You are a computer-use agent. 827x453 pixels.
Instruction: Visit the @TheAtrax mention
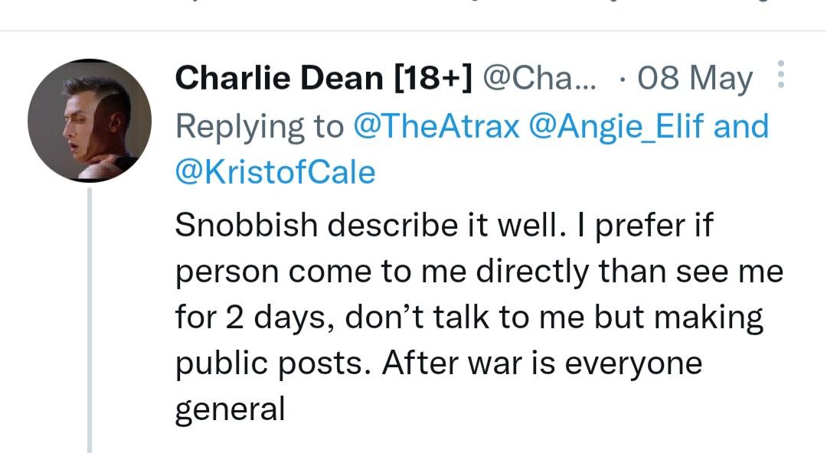[436, 126]
